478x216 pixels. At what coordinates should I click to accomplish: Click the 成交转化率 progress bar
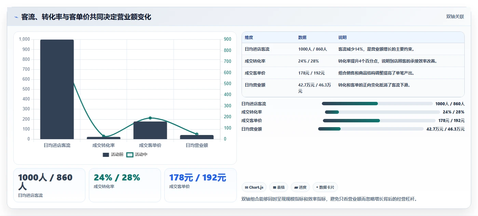382,112
